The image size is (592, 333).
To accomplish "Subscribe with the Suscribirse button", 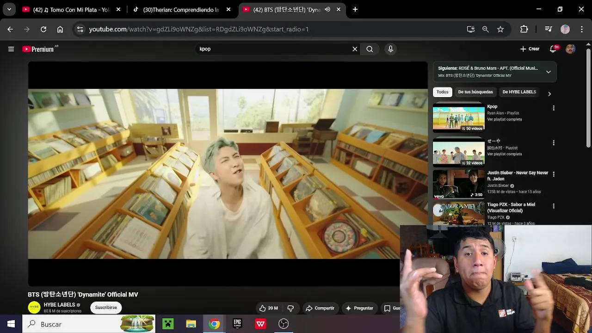I will [x=106, y=308].
